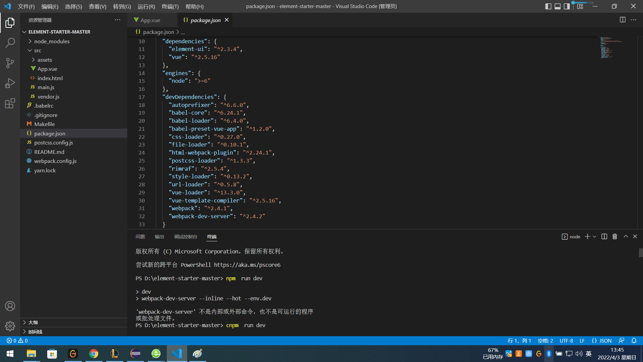Open Run and Debug panel
This screenshot has height=362, width=643.
click(x=10, y=83)
